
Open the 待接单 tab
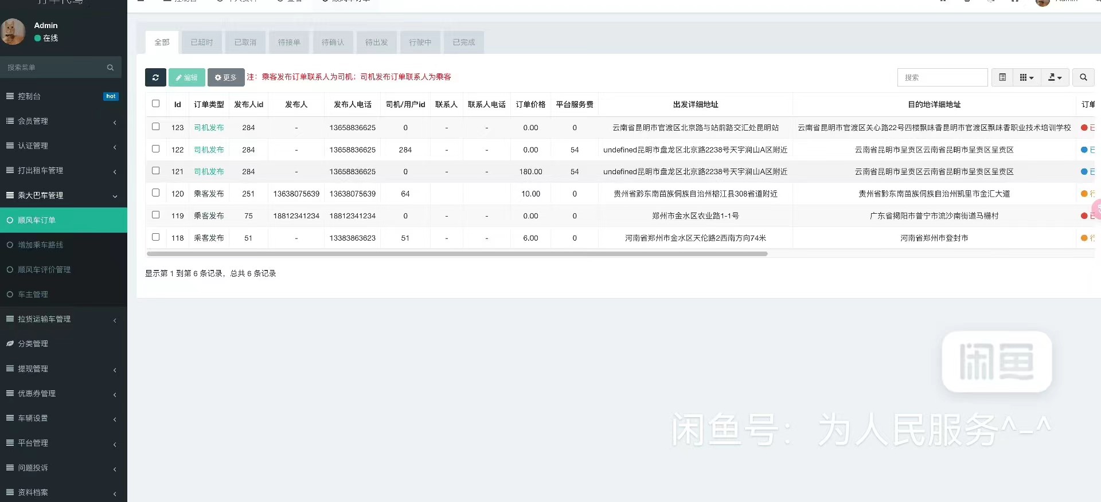289,42
